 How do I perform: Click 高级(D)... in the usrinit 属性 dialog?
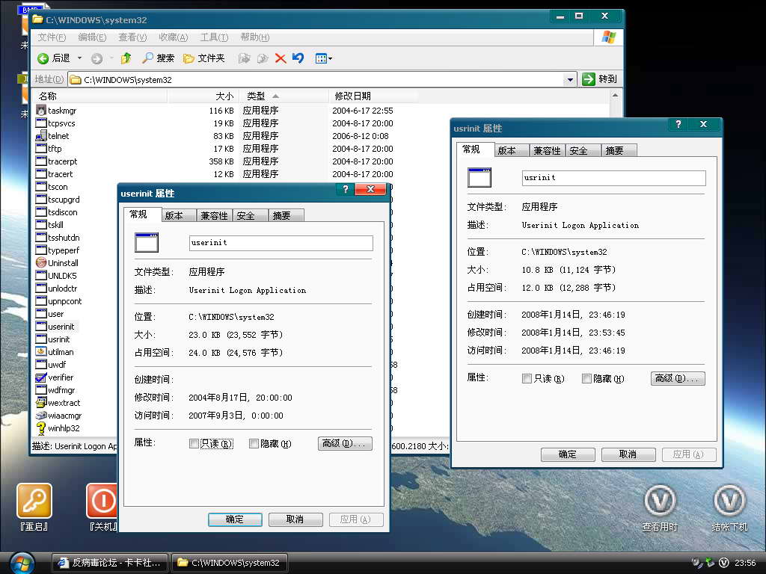coord(678,379)
